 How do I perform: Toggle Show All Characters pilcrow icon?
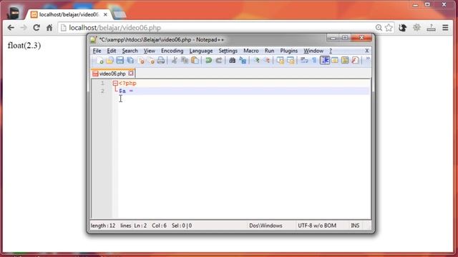[314, 60]
